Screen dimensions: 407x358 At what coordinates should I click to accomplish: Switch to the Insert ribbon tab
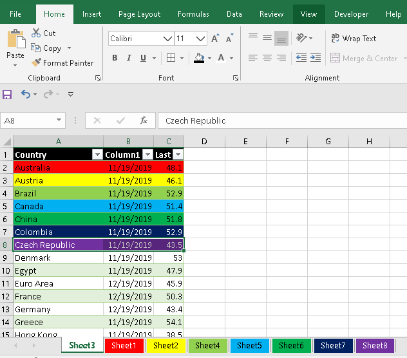click(x=91, y=14)
